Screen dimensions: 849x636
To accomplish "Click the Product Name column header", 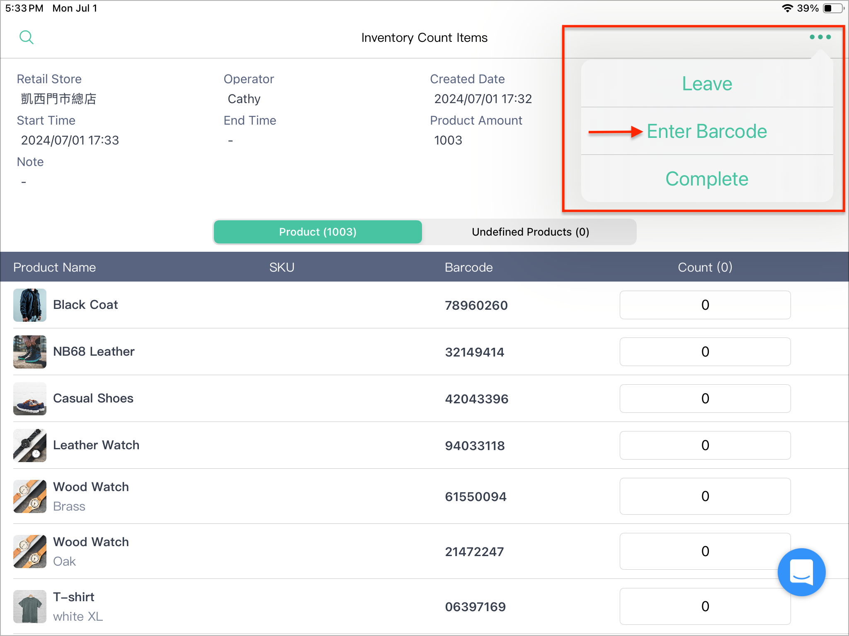I will [54, 267].
